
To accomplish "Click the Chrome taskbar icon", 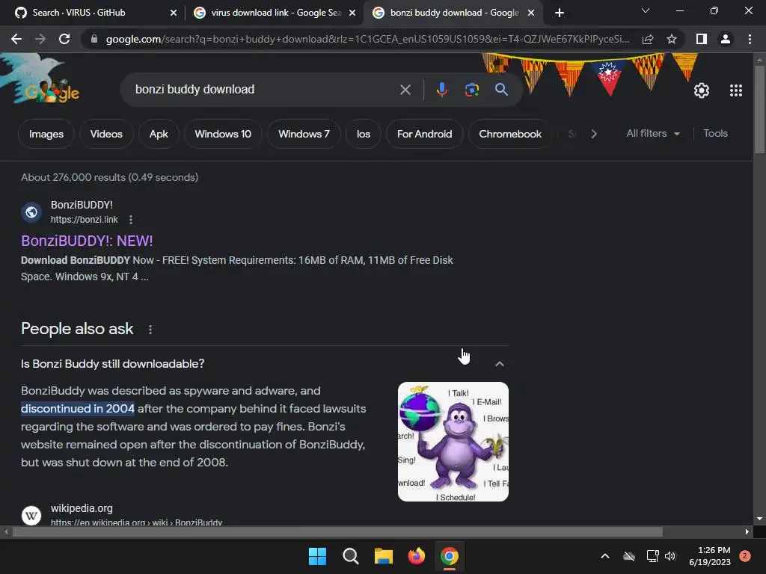I will coord(450,556).
